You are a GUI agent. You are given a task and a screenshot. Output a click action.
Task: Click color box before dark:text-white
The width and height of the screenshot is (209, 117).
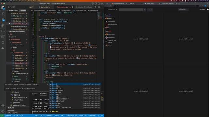click(x=50, y=47)
